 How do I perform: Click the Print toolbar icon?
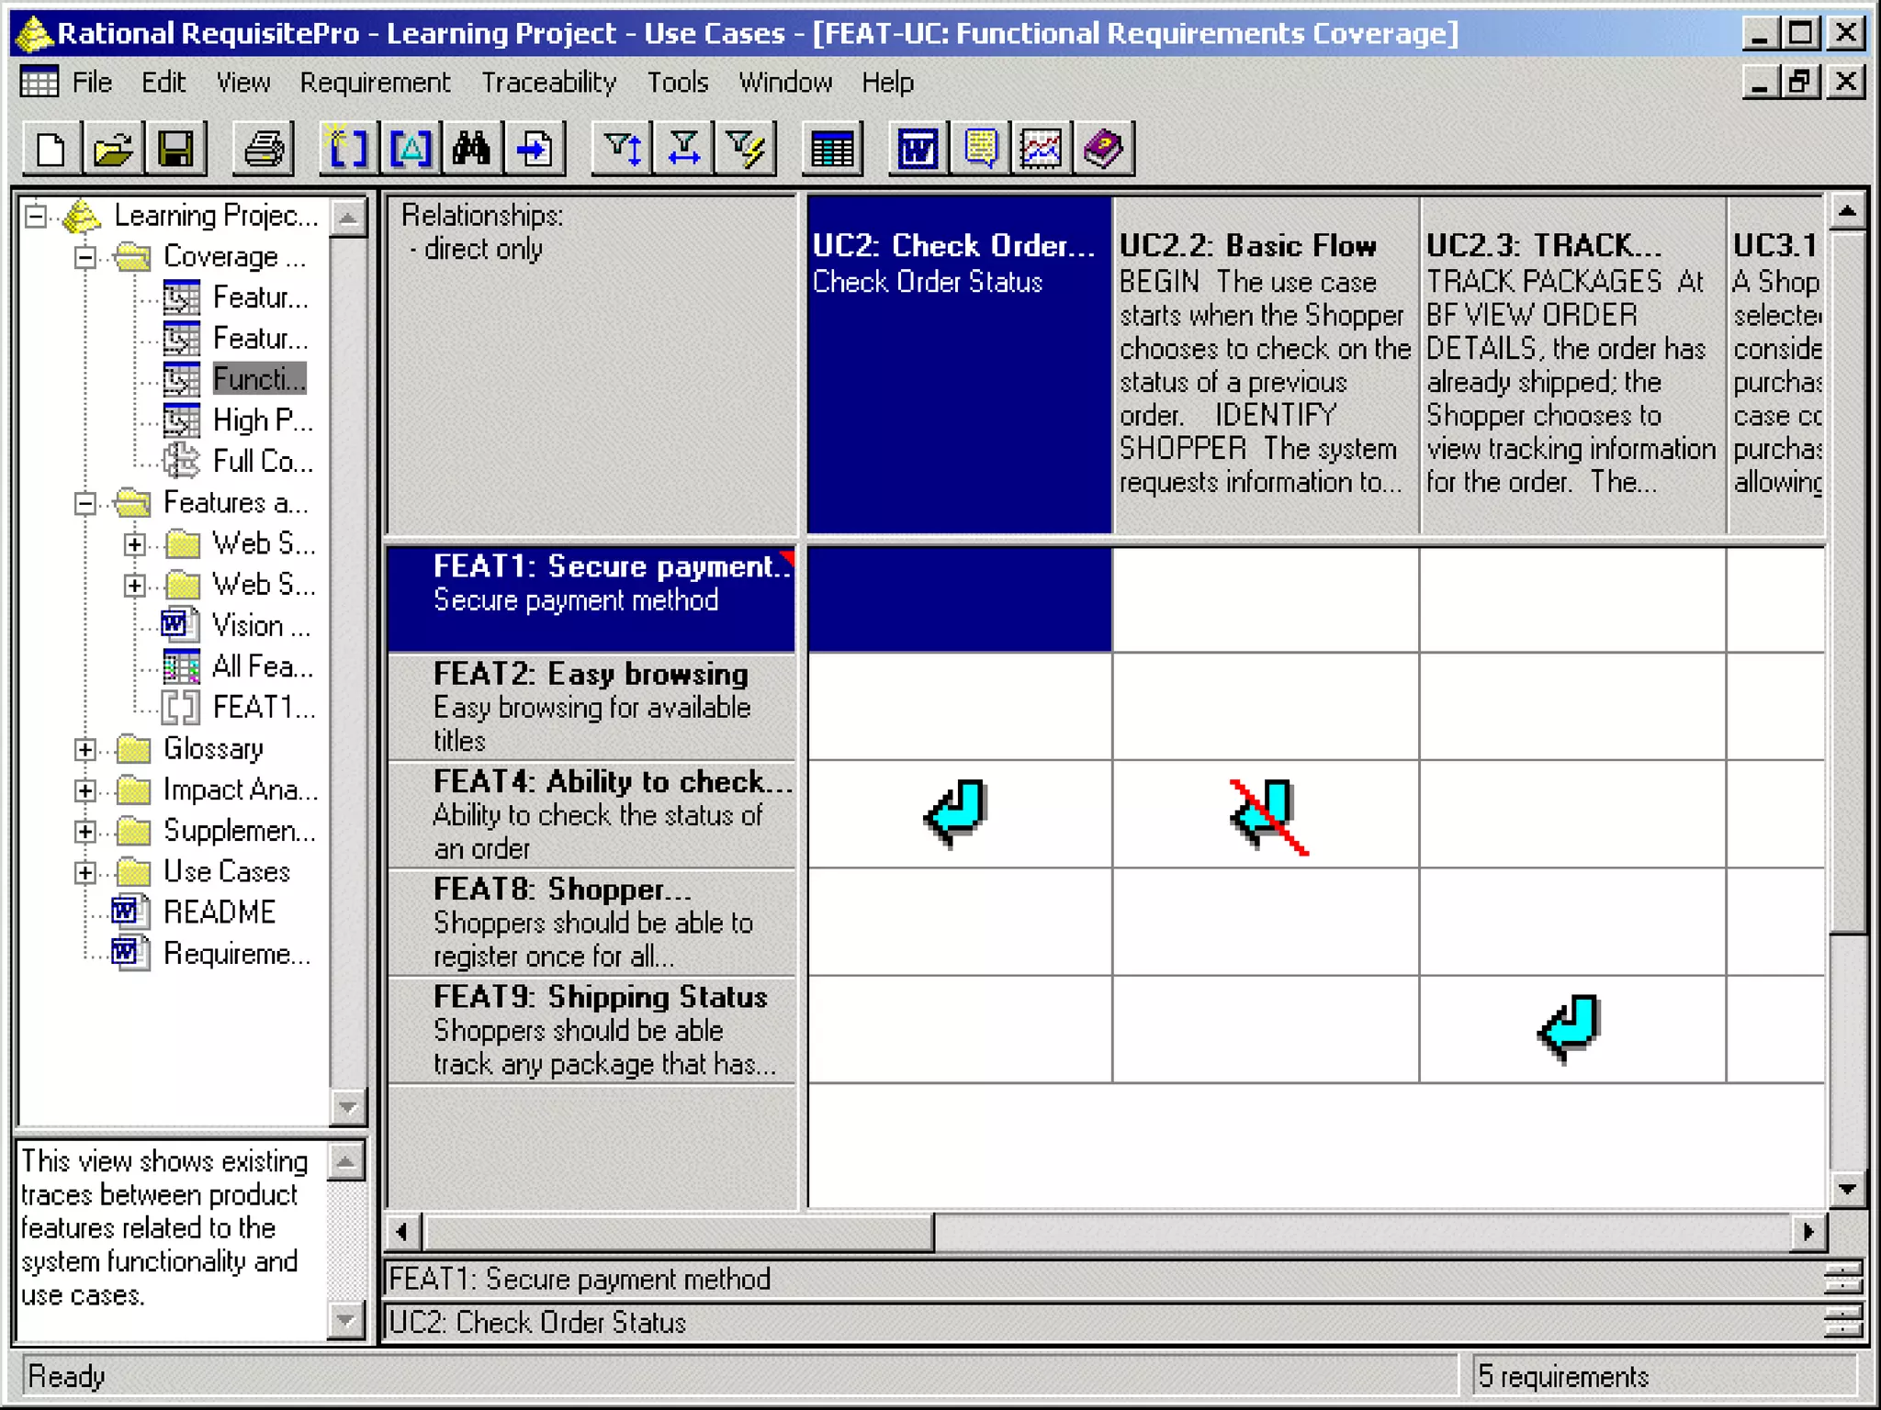(x=265, y=149)
